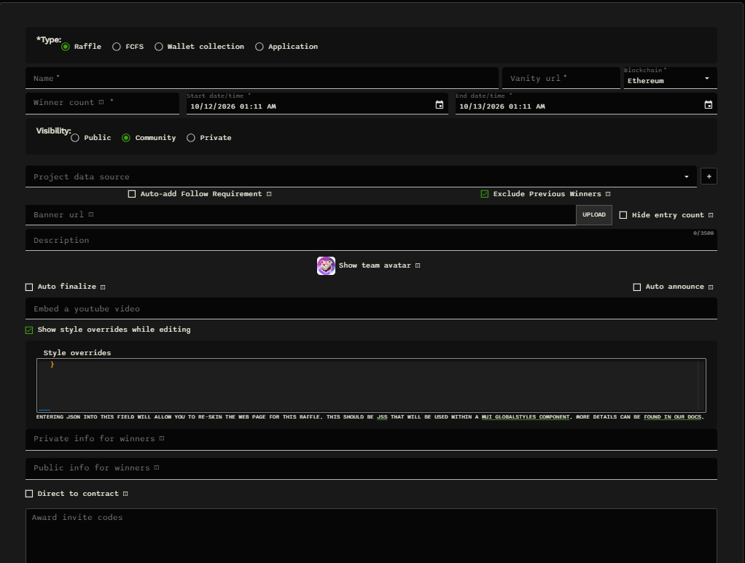Click the Award invite codes text area
This screenshot has width=745, height=563.
point(371,536)
